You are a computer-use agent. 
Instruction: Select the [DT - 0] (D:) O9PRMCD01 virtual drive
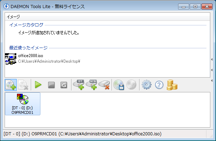(23, 104)
